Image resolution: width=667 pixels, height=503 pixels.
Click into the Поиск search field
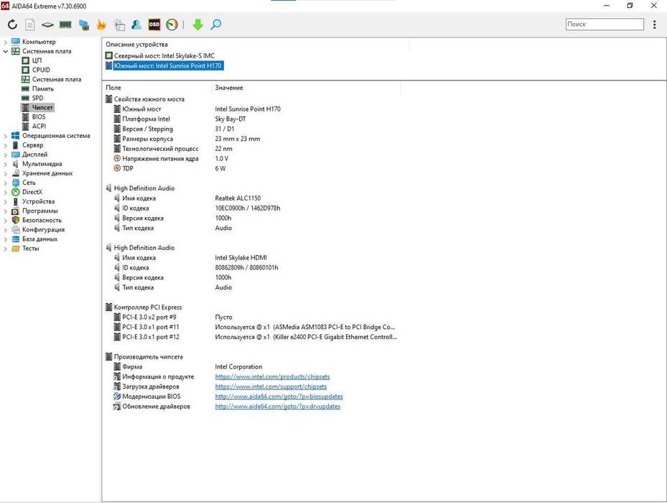605,24
